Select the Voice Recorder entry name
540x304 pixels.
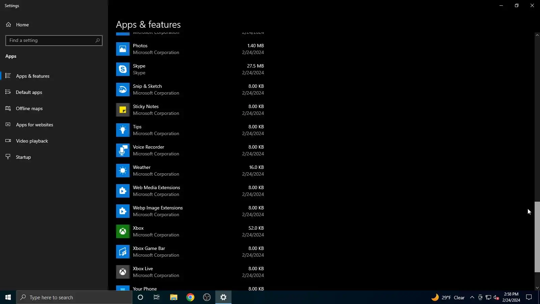tap(148, 147)
